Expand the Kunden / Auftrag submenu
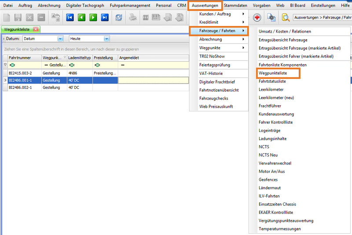This screenshot has height=235, width=352. [x=218, y=14]
